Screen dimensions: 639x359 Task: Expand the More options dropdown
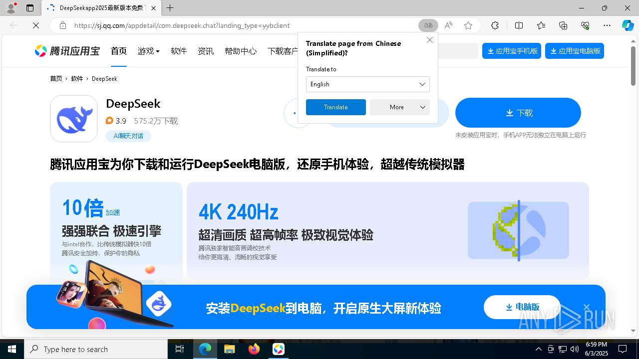point(400,107)
